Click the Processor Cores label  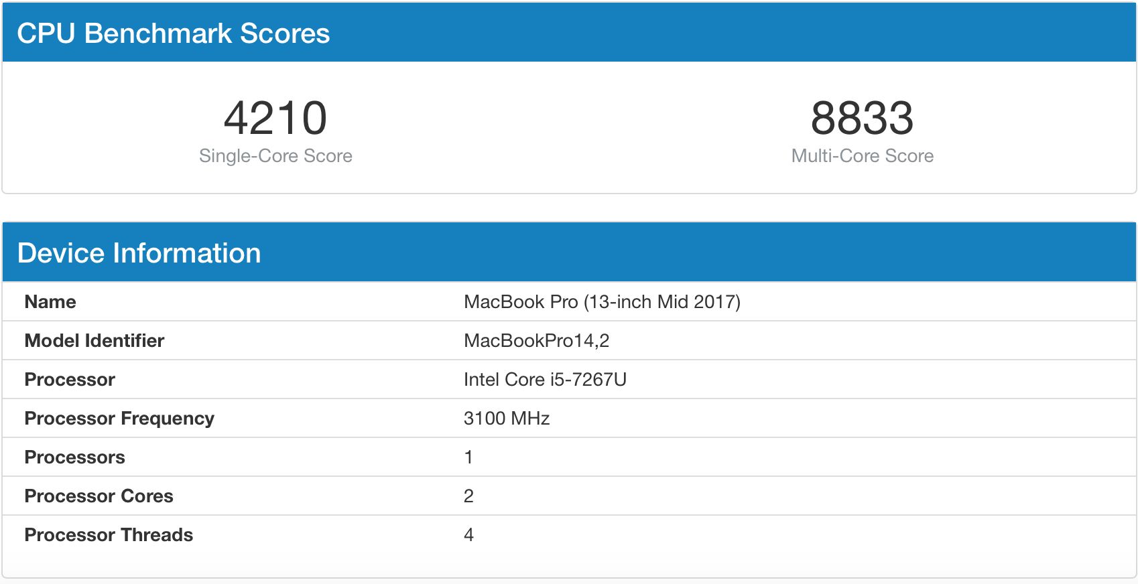coord(99,496)
